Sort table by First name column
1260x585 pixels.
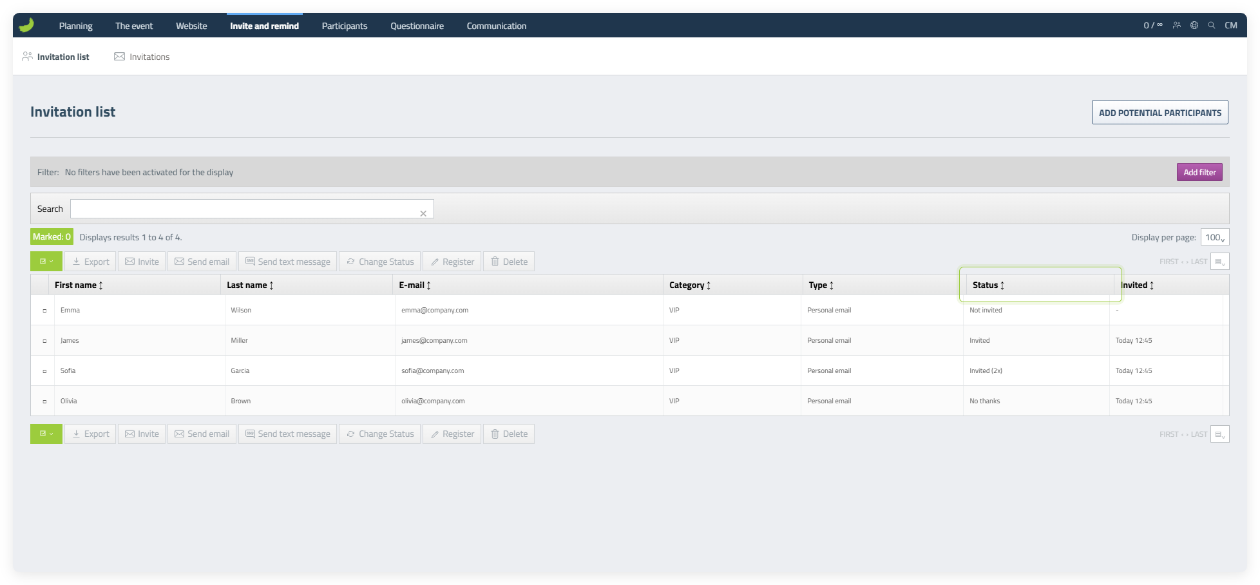pyautogui.click(x=79, y=285)
